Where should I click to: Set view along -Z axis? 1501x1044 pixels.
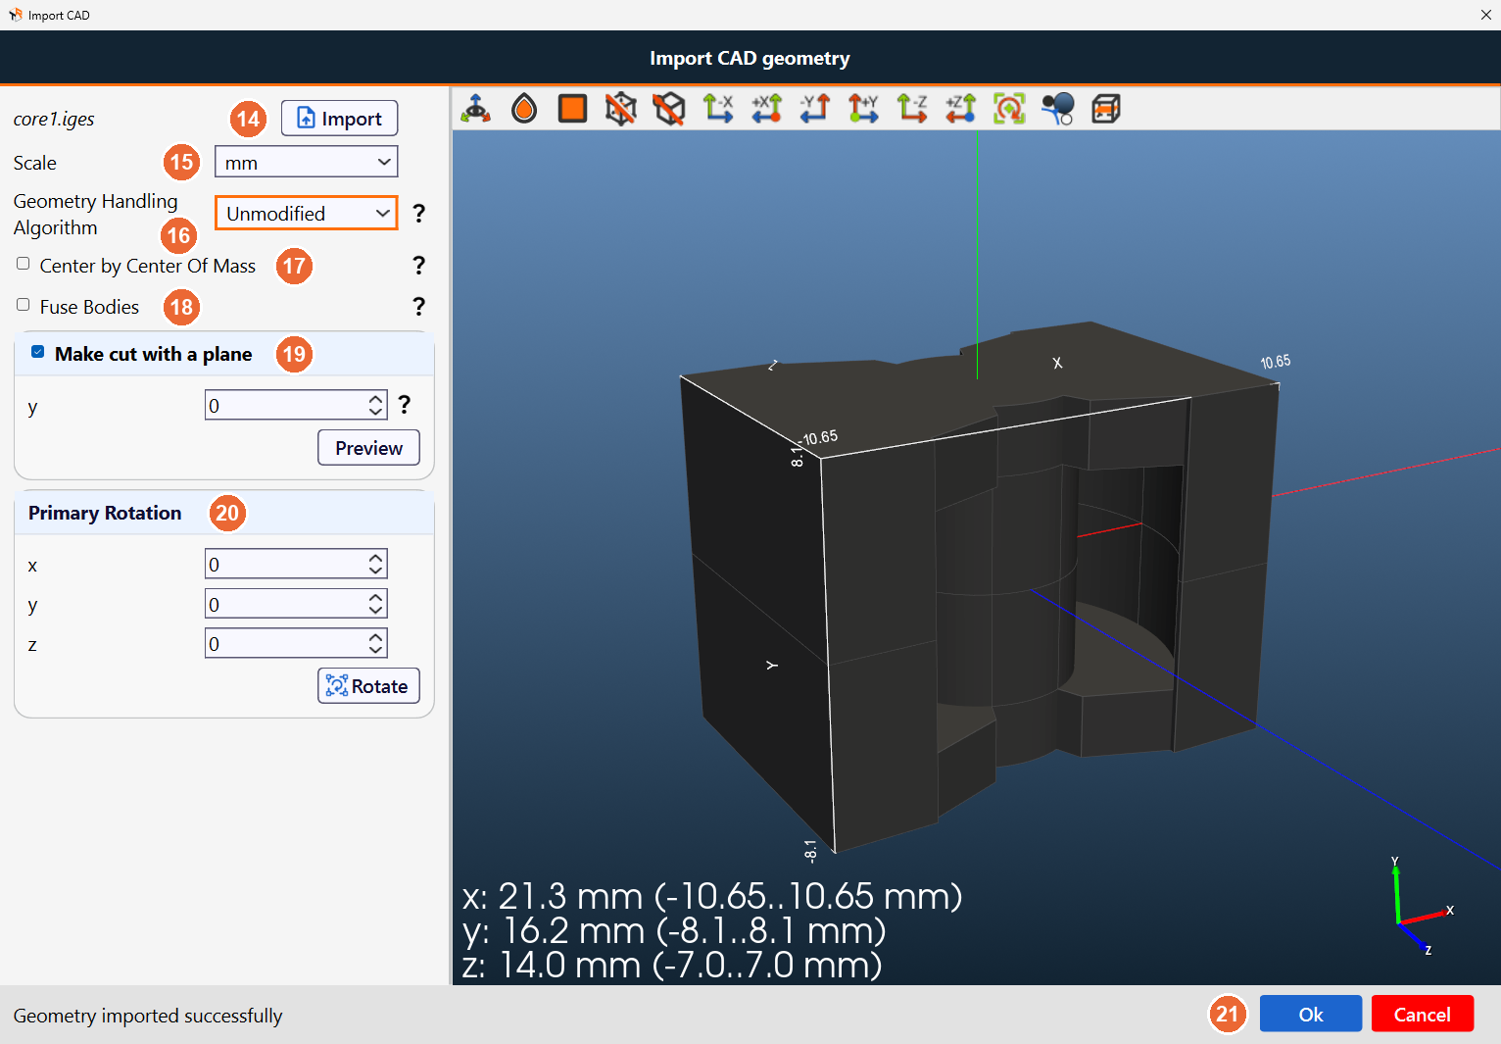[x=912, y=109]
